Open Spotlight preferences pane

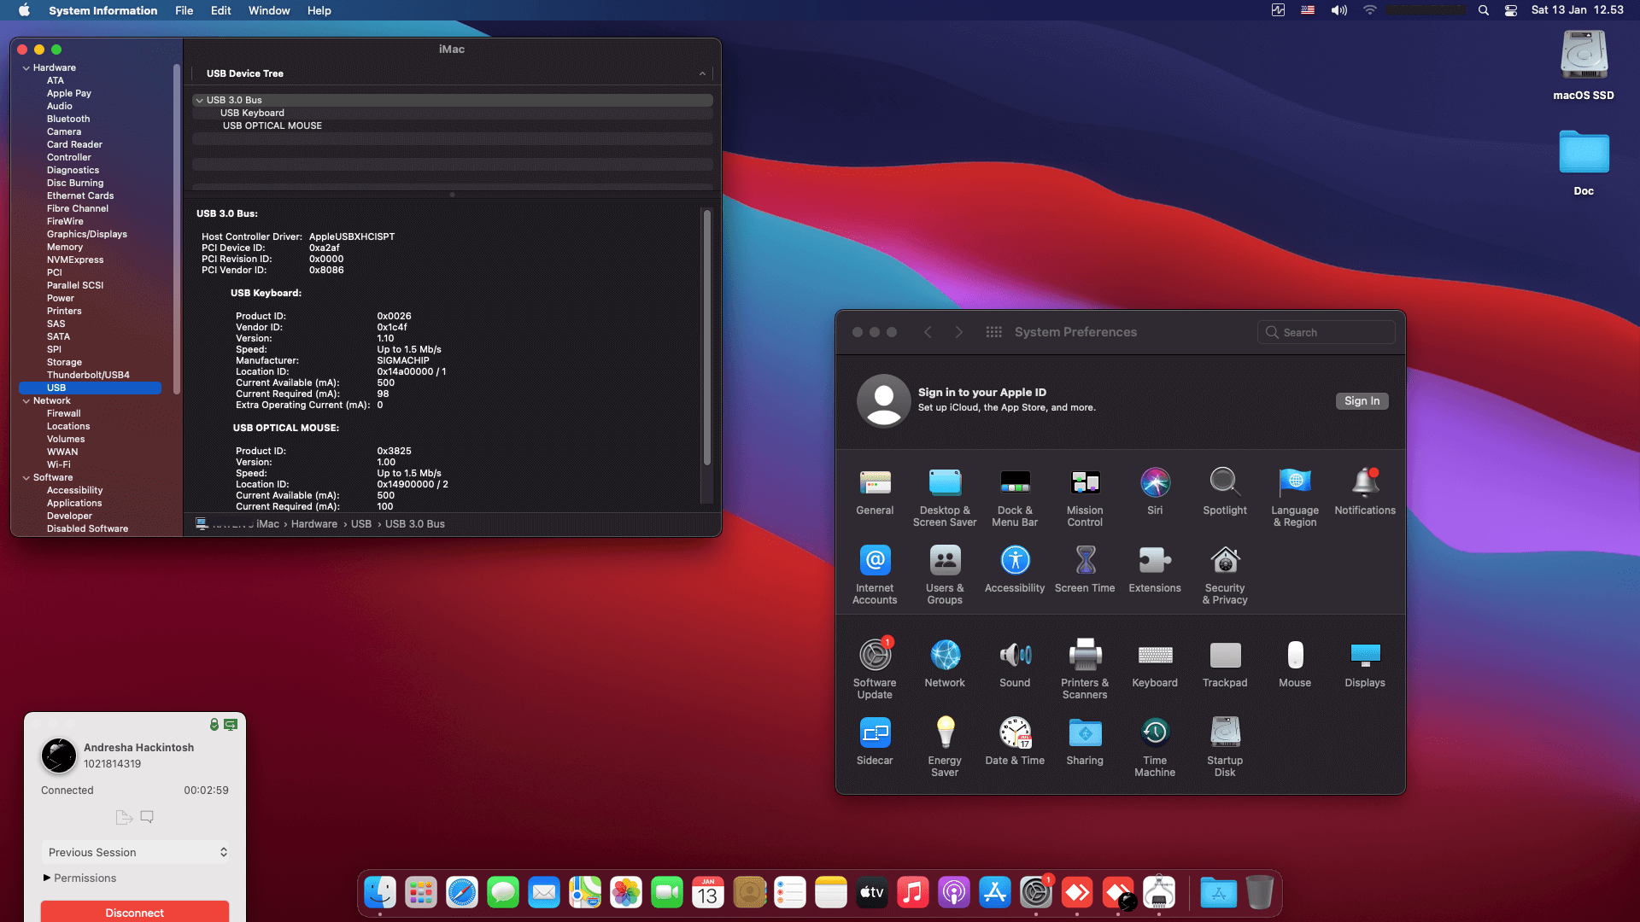(1225, 492)
